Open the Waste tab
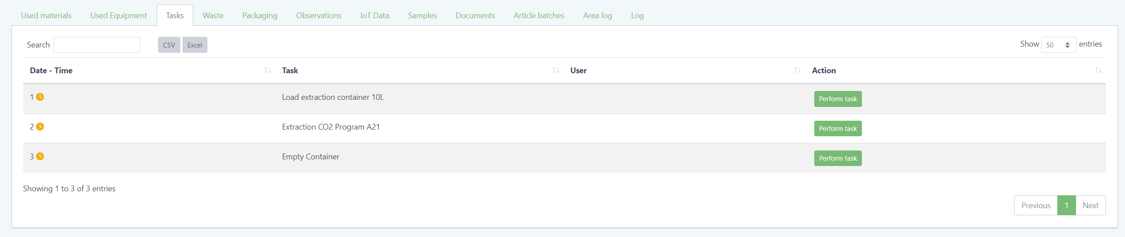 coord(213,16)
